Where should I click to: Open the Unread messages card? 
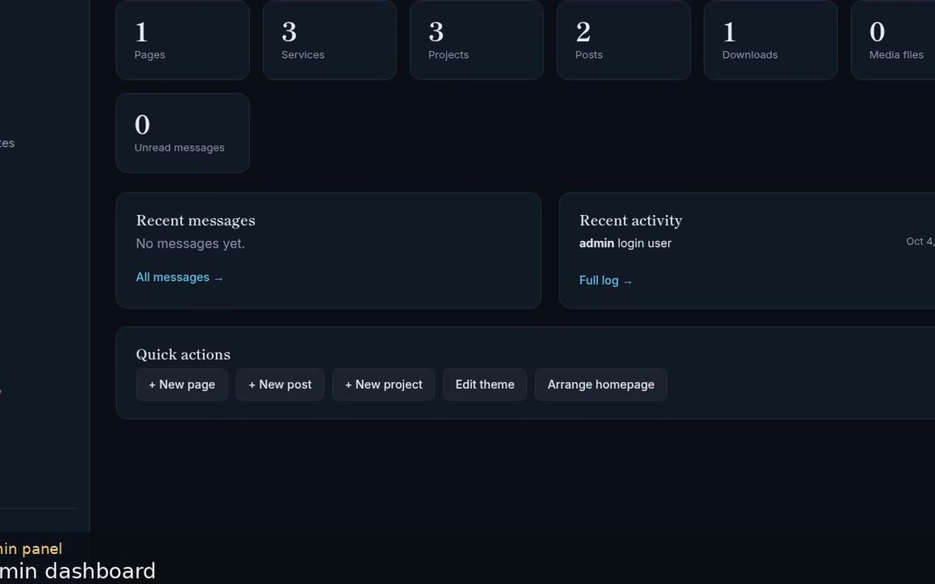182,133
